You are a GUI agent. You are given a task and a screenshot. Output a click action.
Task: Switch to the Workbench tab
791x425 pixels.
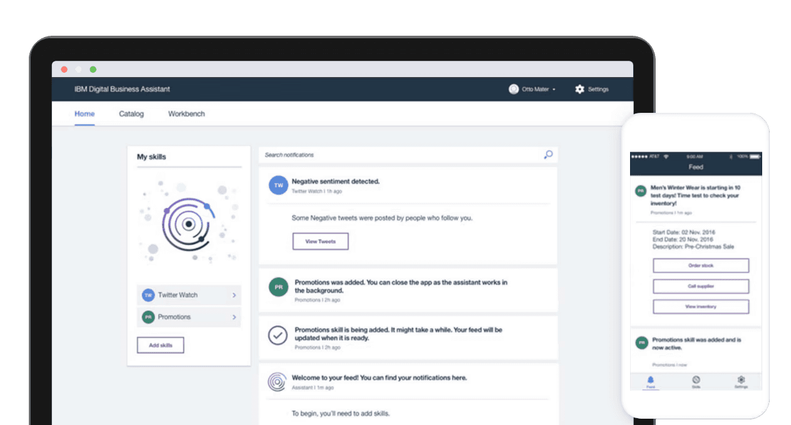point(187,114)
